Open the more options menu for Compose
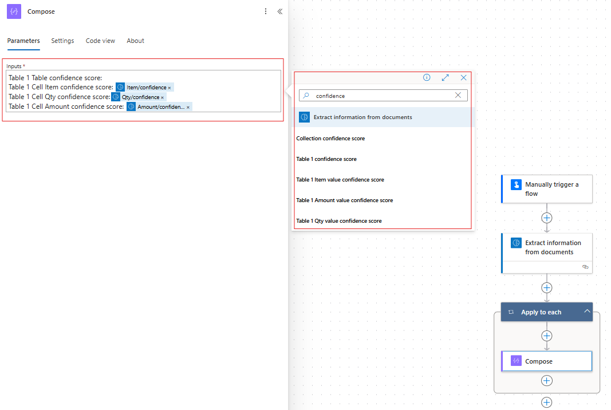This screenshot has height=410, width=611. (265, 11)
